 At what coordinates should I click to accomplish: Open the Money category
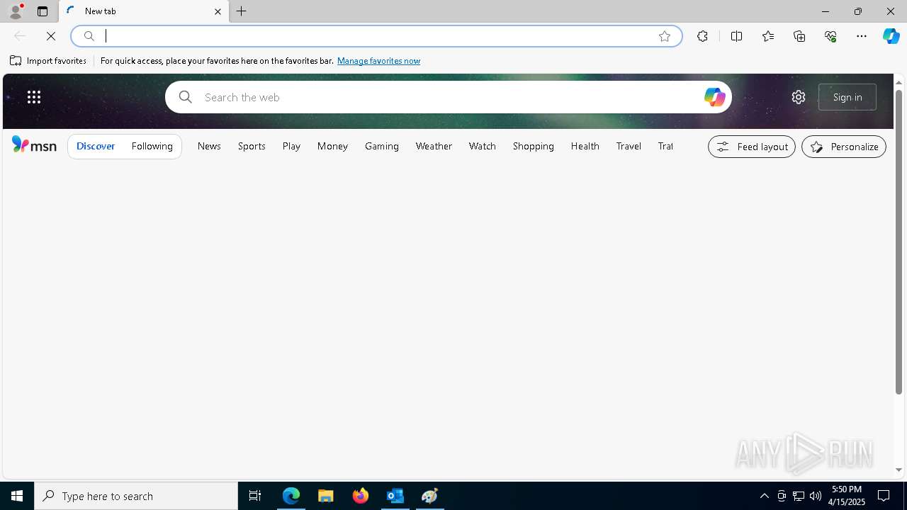coord(332,146)
